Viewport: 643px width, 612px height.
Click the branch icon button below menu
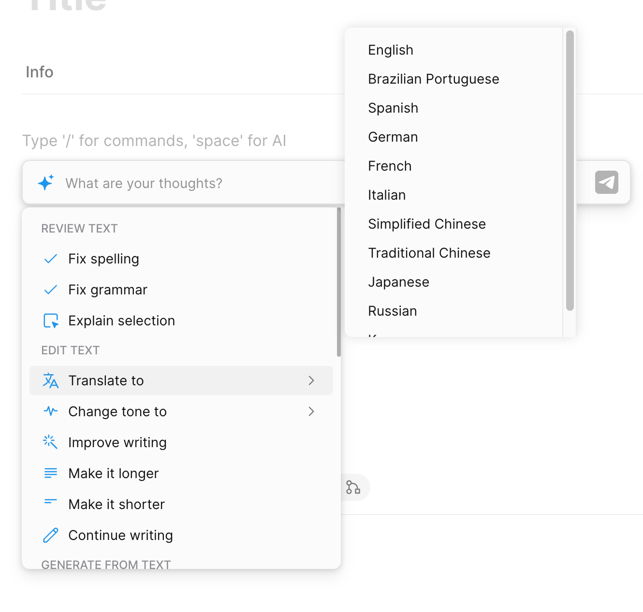353,487
